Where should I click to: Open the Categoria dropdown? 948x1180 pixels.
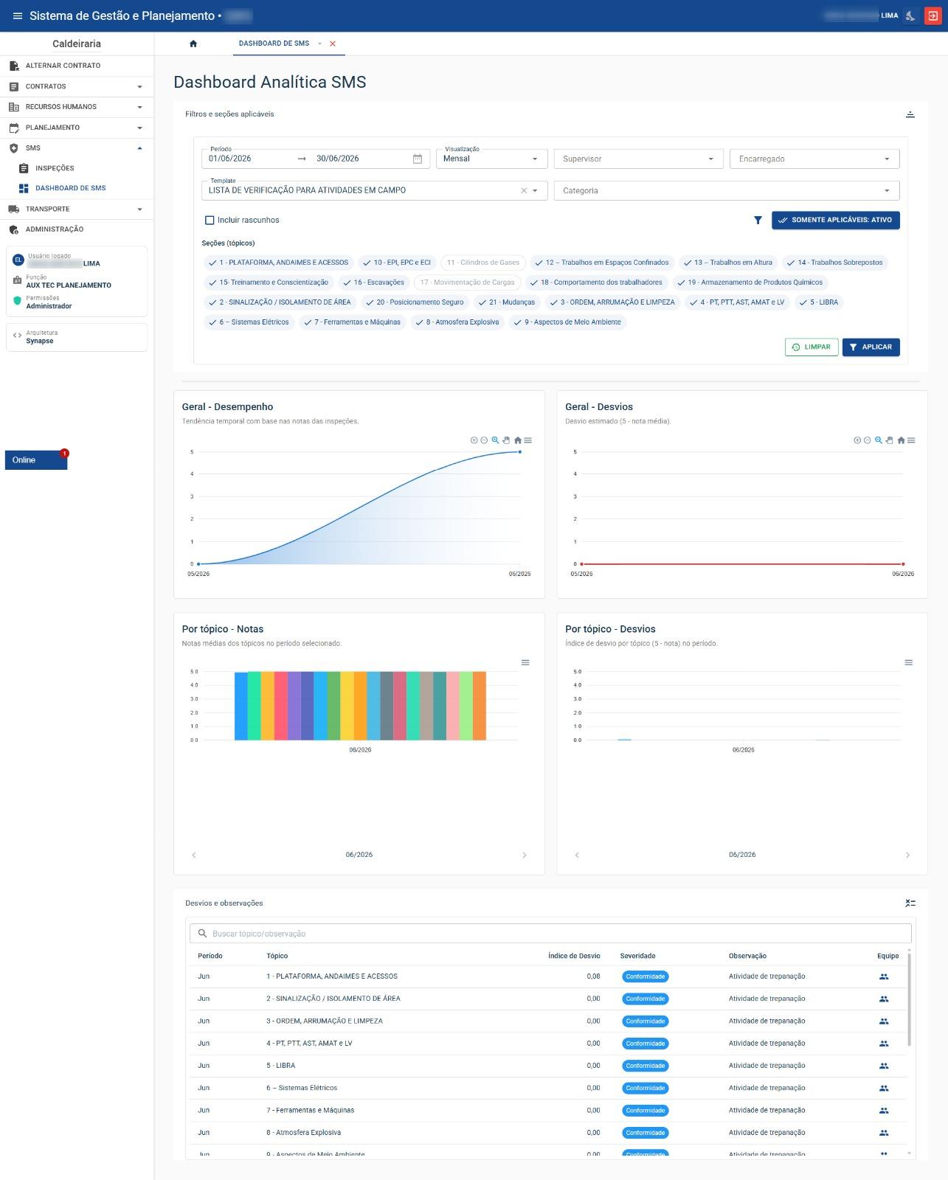pos(727,190)
